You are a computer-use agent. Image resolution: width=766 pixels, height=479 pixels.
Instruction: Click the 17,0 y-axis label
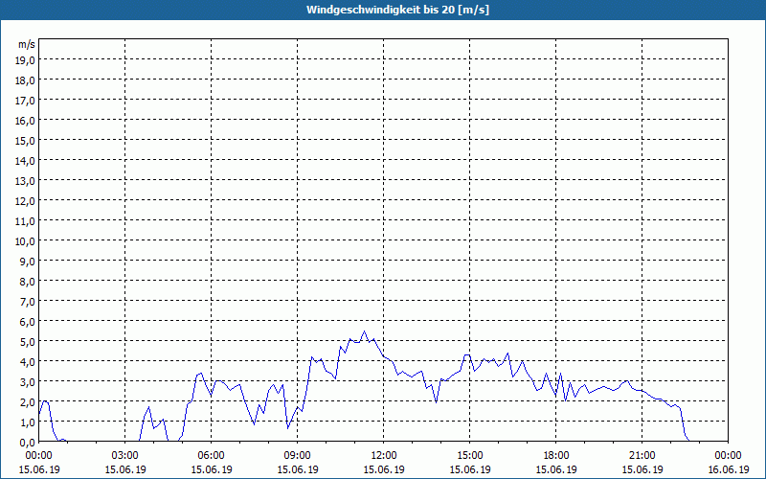coord(26,101)
